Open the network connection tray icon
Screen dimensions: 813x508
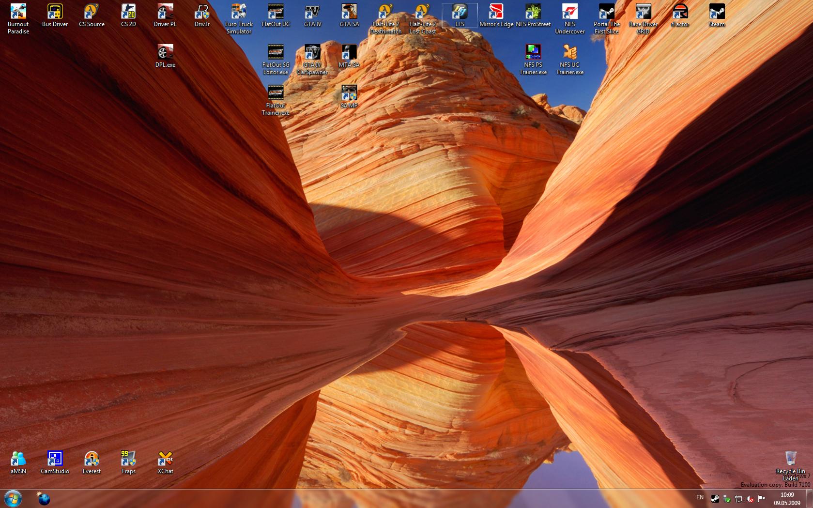pyautogui.click(x=738, y=498)
